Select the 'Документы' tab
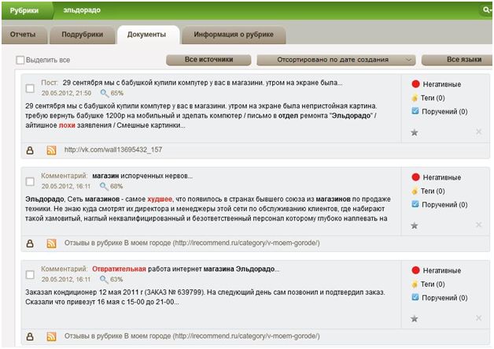The height and width of the screenshot is (349, 494). [x=147, y=35]
